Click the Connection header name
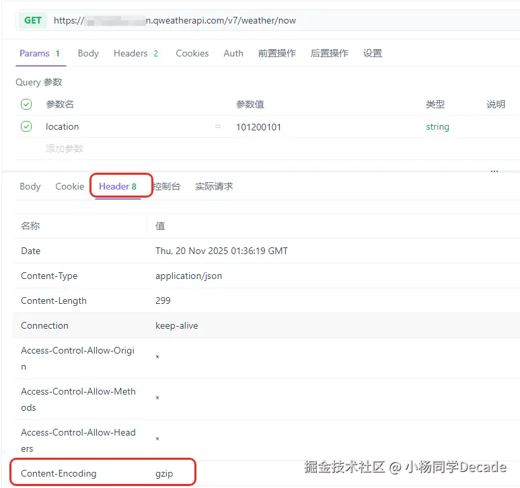Viewport: 520px width, 488px height. [44, 325]
